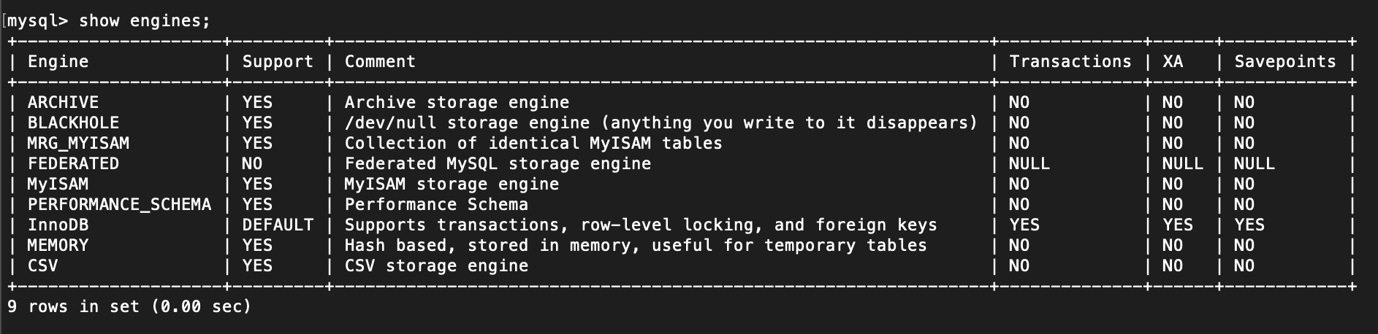This screenshot has width=1378, height=334.
Task: Click the BLACKHOLE engine name
Action: [73, 123]
